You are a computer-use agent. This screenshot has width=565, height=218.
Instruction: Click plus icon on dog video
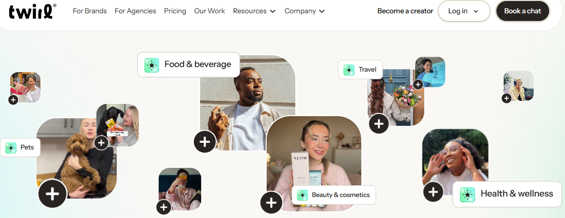[52, 193]
